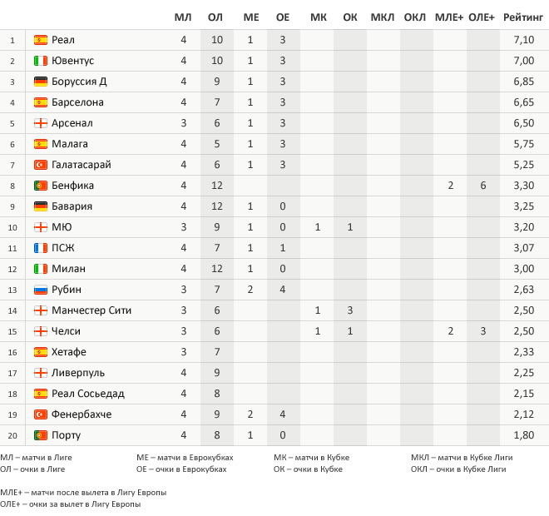
Task: Open the Манчестер Сити team entry
Action: [91, 310]
